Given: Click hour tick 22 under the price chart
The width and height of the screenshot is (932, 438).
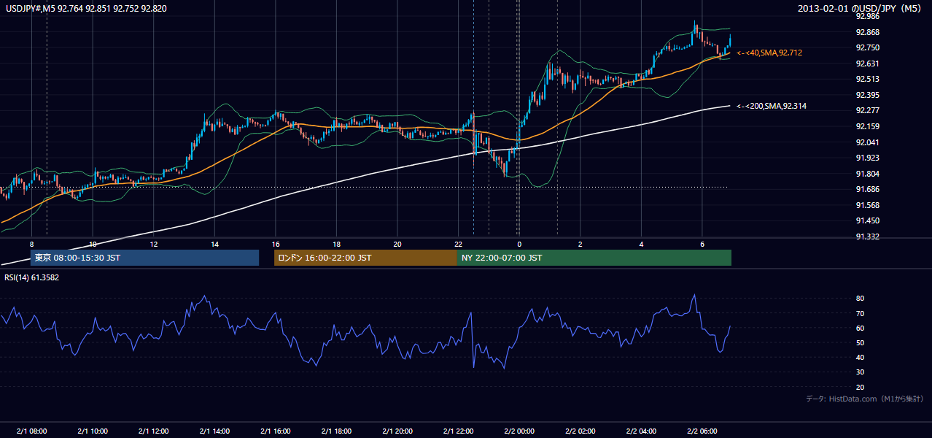Looking at the screenshot, I should coord(458,244).
